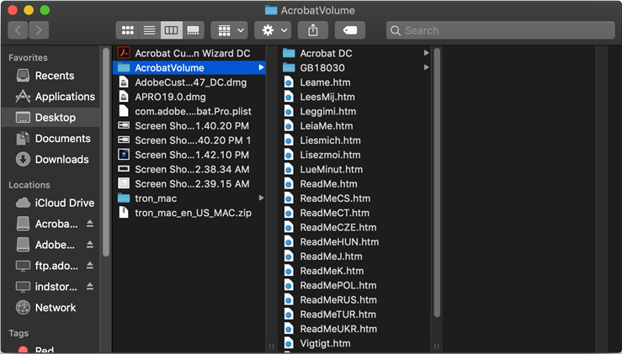Open the group-by arrangement dropdown

pos(229,30)
